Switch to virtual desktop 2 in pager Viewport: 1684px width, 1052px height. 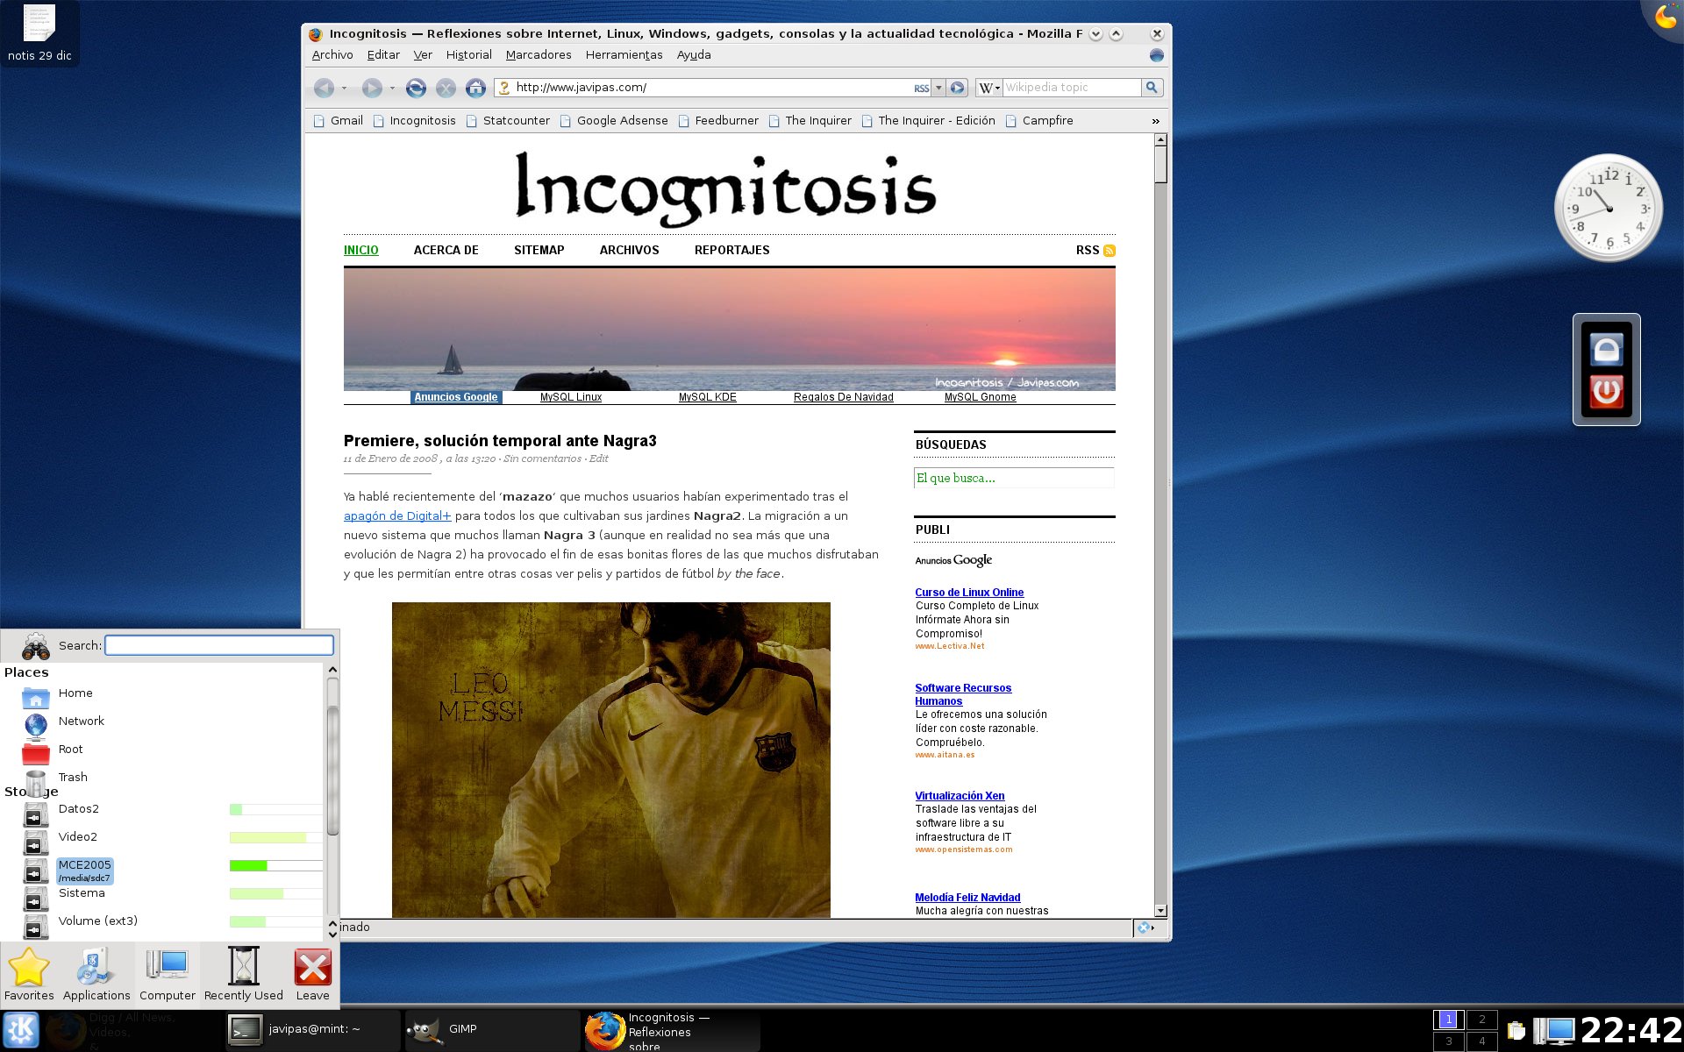point(1481,1020)
